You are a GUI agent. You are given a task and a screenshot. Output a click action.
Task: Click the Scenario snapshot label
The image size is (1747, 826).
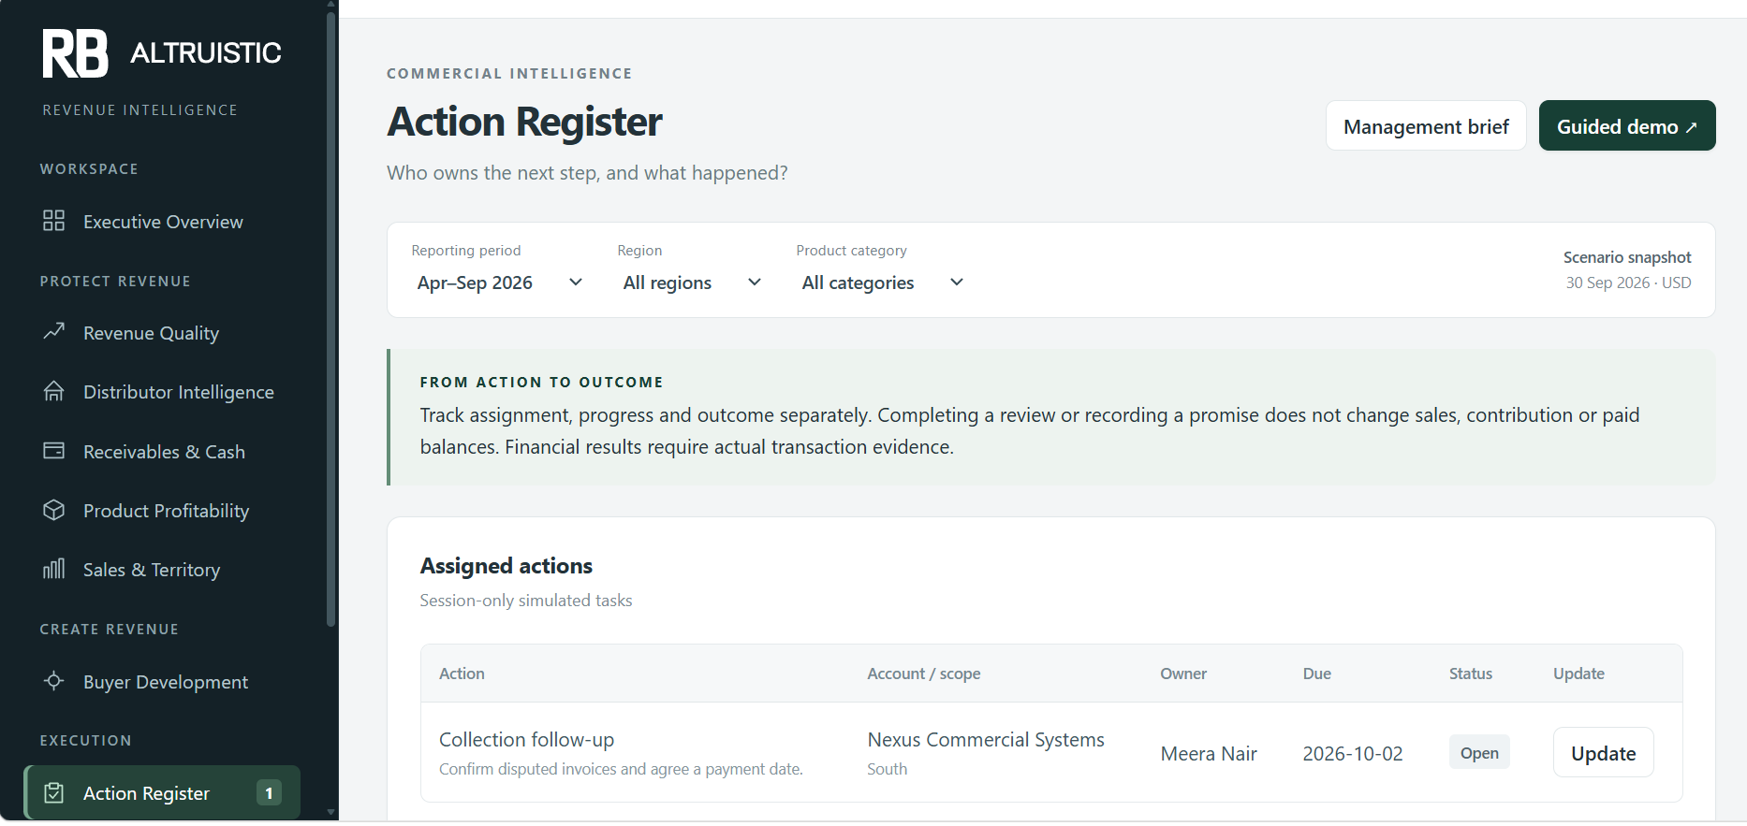[1627, 257]
